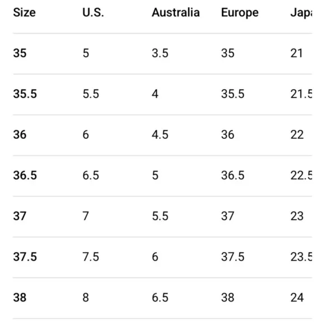Click the partially visible Japan column header
This screenshot has height=325, width=325.
pyautogui.click(x=301, y=13)
